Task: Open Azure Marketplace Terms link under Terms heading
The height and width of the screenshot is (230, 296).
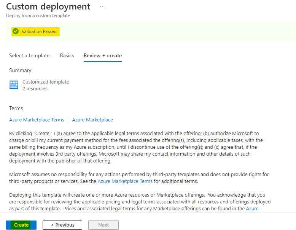Action: click(x=37, y=120)
